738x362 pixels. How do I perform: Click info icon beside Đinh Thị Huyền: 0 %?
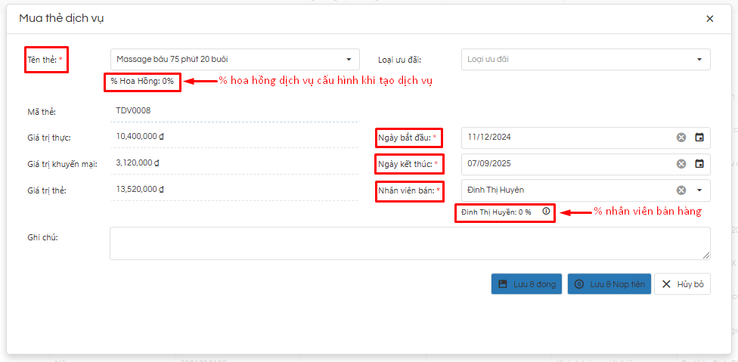click(x=546, y=212)
